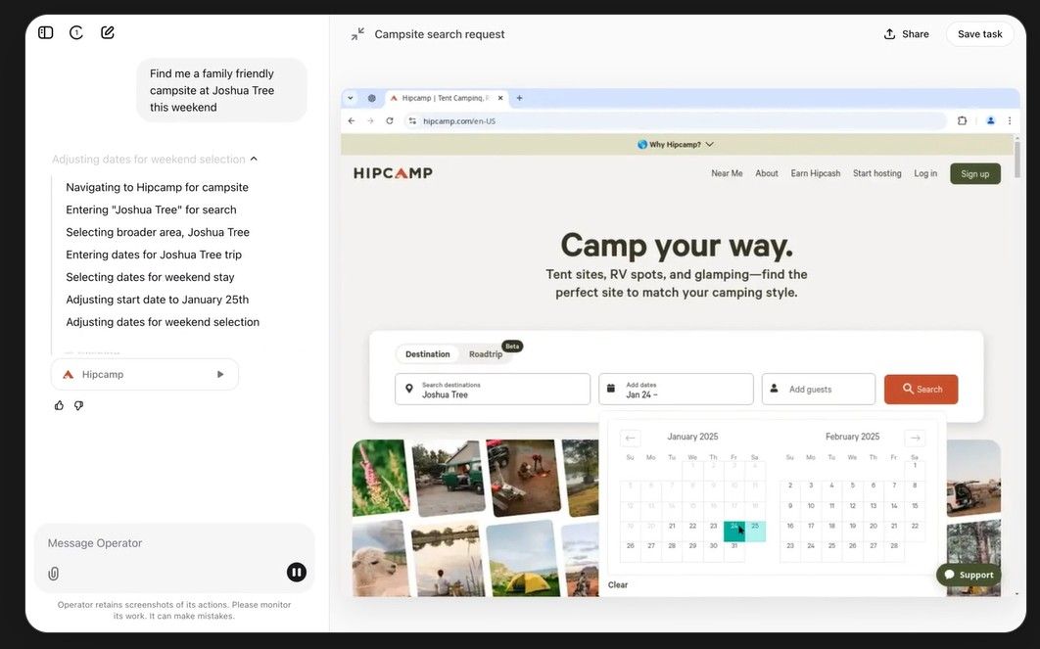Click the Sign up button
The width and height of the screenshot is (1040, 649).
point(975,173)
